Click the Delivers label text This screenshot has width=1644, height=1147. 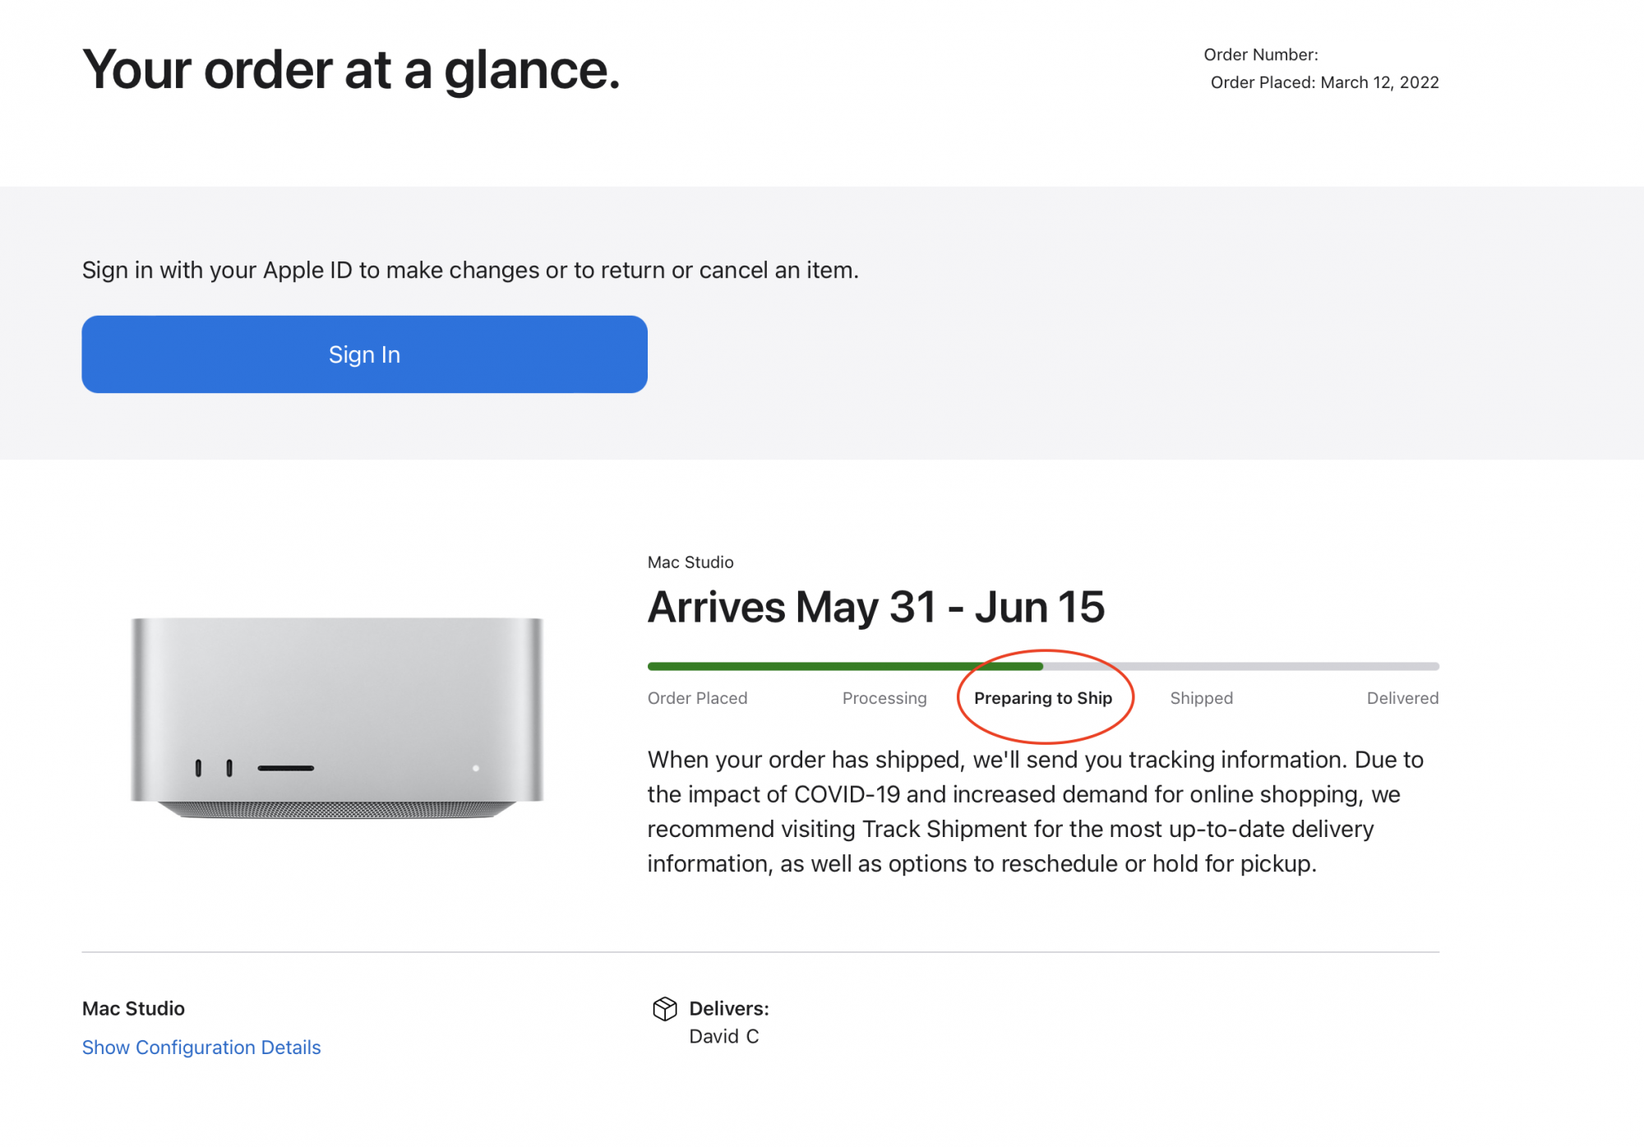pyautogui.click(x=729, y=1009)
